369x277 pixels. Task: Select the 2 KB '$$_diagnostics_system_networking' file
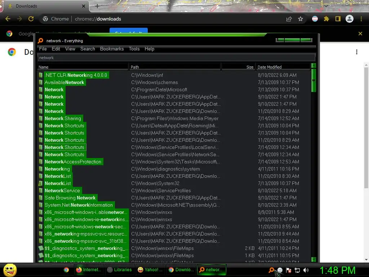point(86,248)
